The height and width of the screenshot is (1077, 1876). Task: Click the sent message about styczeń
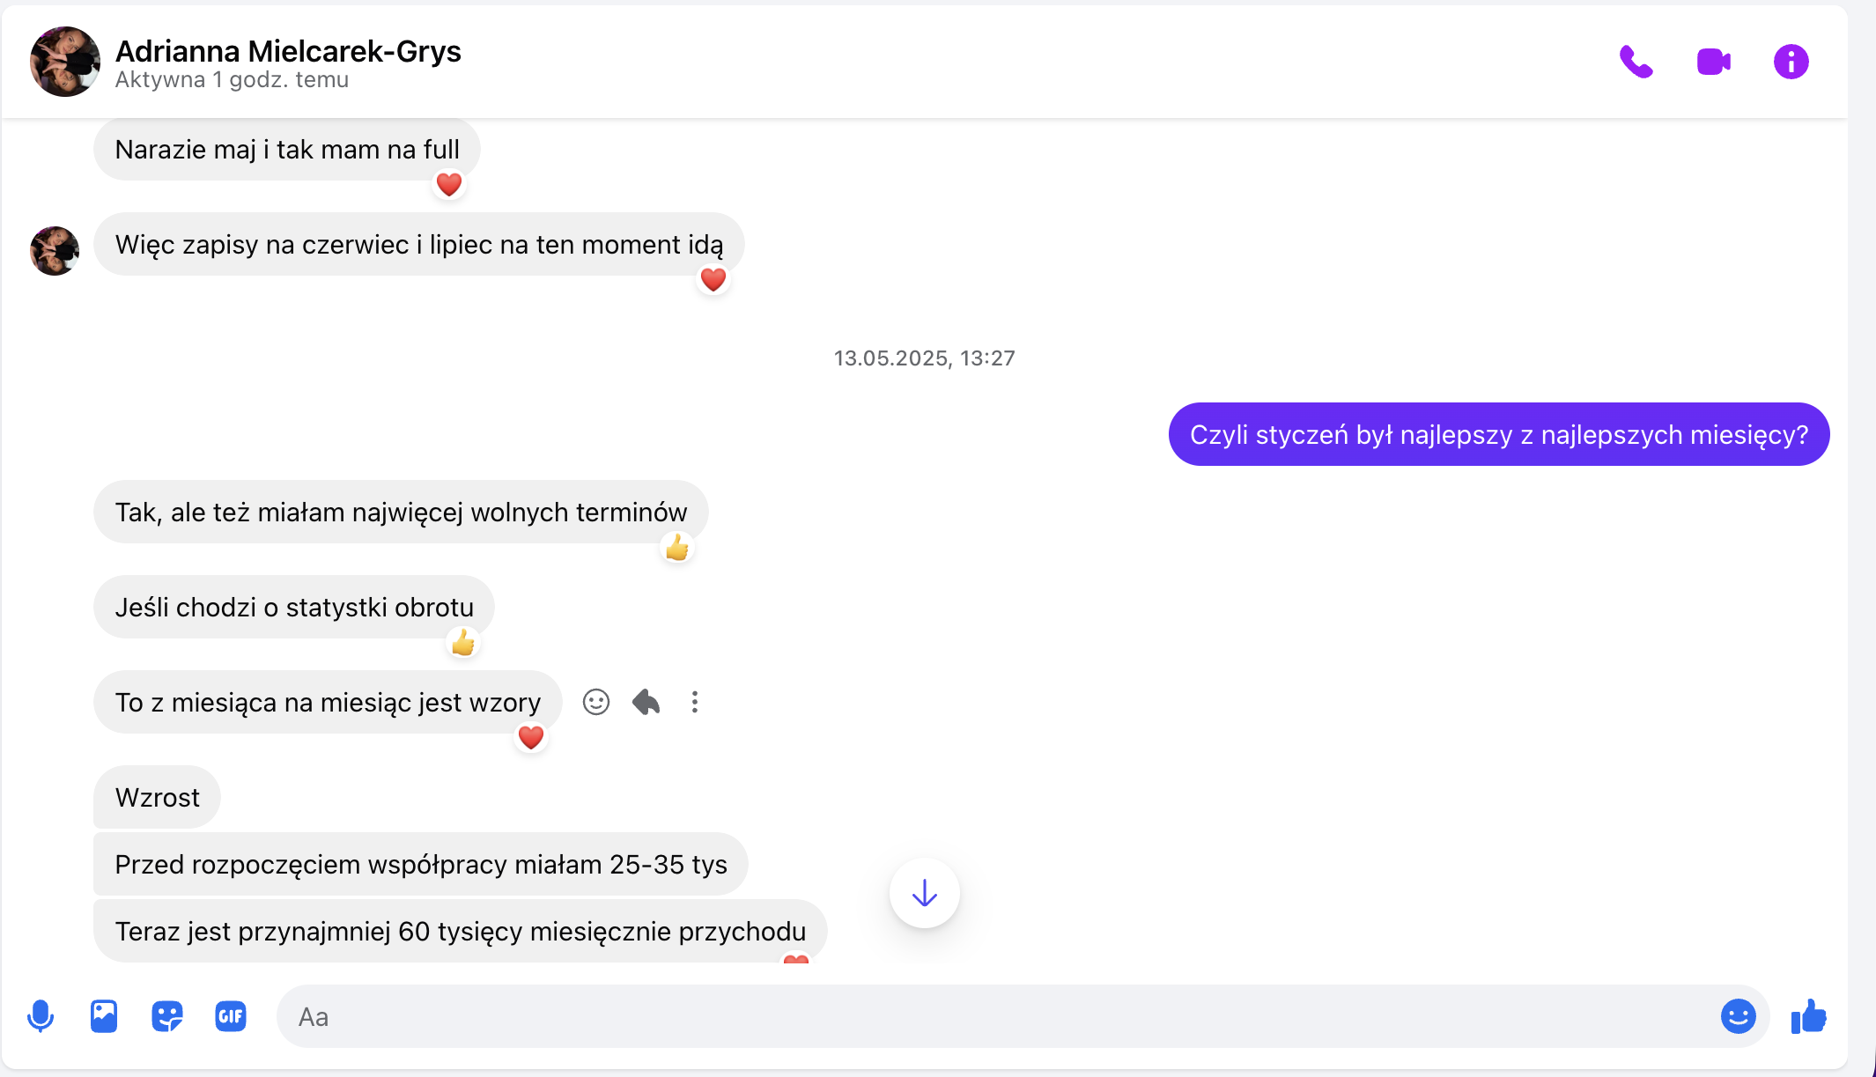tap(1499, 434)
